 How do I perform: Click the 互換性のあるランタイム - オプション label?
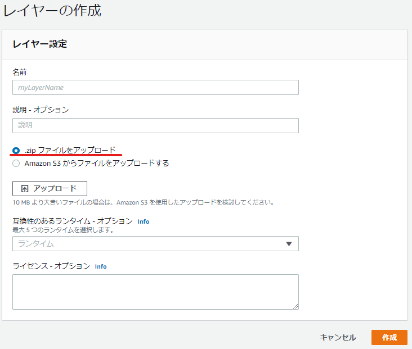click(73, 221)
